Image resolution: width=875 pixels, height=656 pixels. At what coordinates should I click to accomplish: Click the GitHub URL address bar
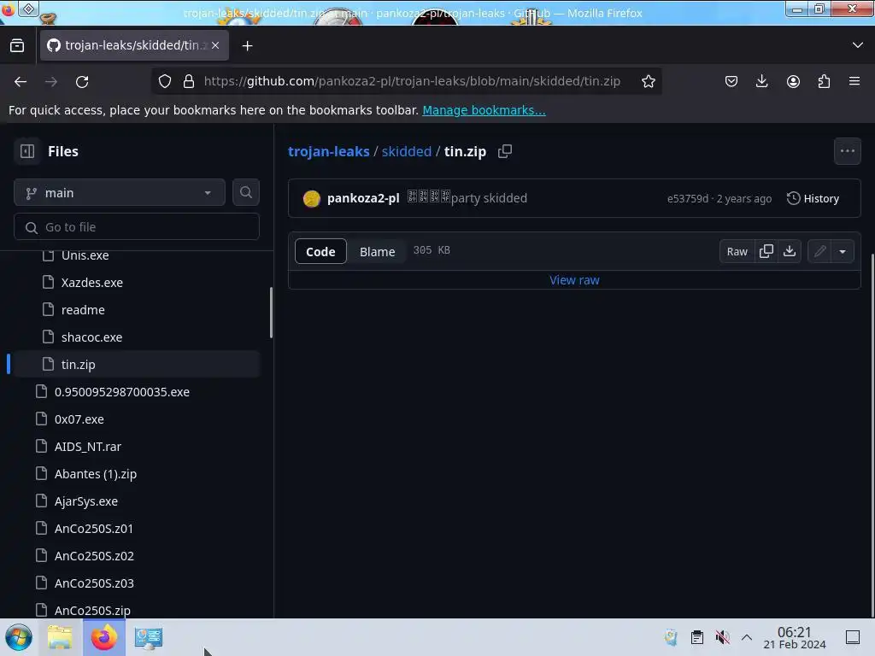[x=412, y=81]
